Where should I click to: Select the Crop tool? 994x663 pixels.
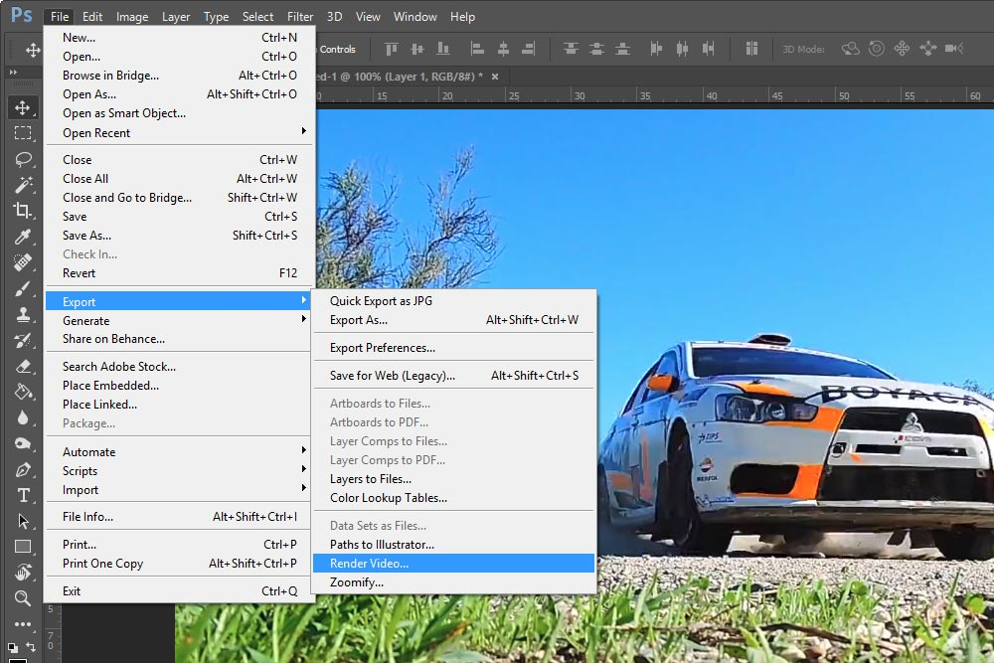click(x=23, y=211)
